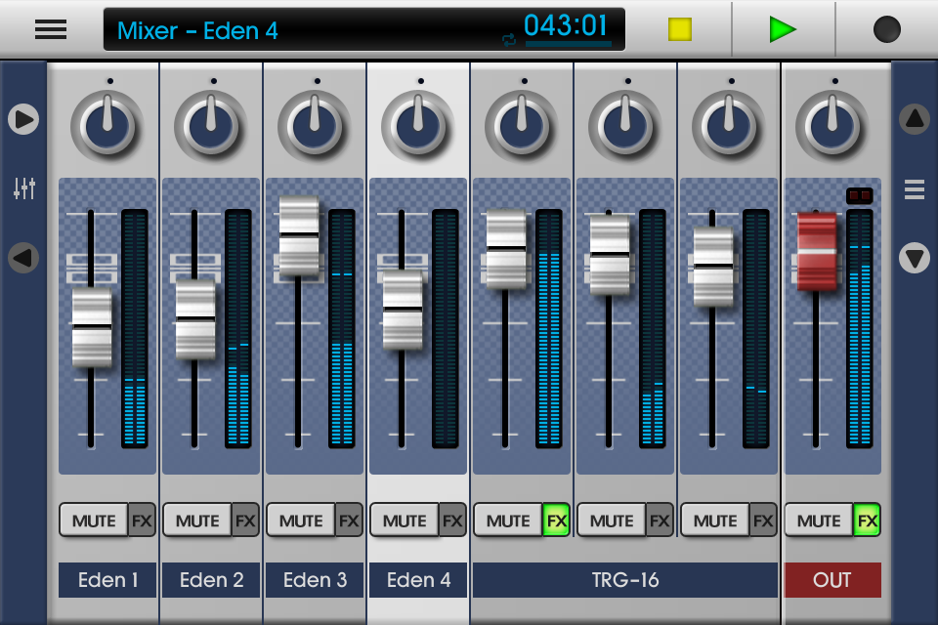Grab the red OUT master fader handle
The width and height of the screenshot is (938, 625).
[x=817, y=251]
